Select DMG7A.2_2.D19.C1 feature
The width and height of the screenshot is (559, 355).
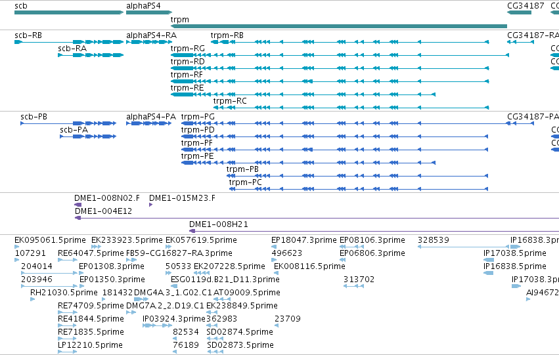tap(165, 306)
